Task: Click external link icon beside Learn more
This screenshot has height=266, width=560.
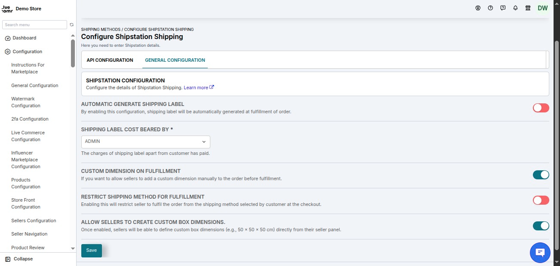Action: pos(212,88)
